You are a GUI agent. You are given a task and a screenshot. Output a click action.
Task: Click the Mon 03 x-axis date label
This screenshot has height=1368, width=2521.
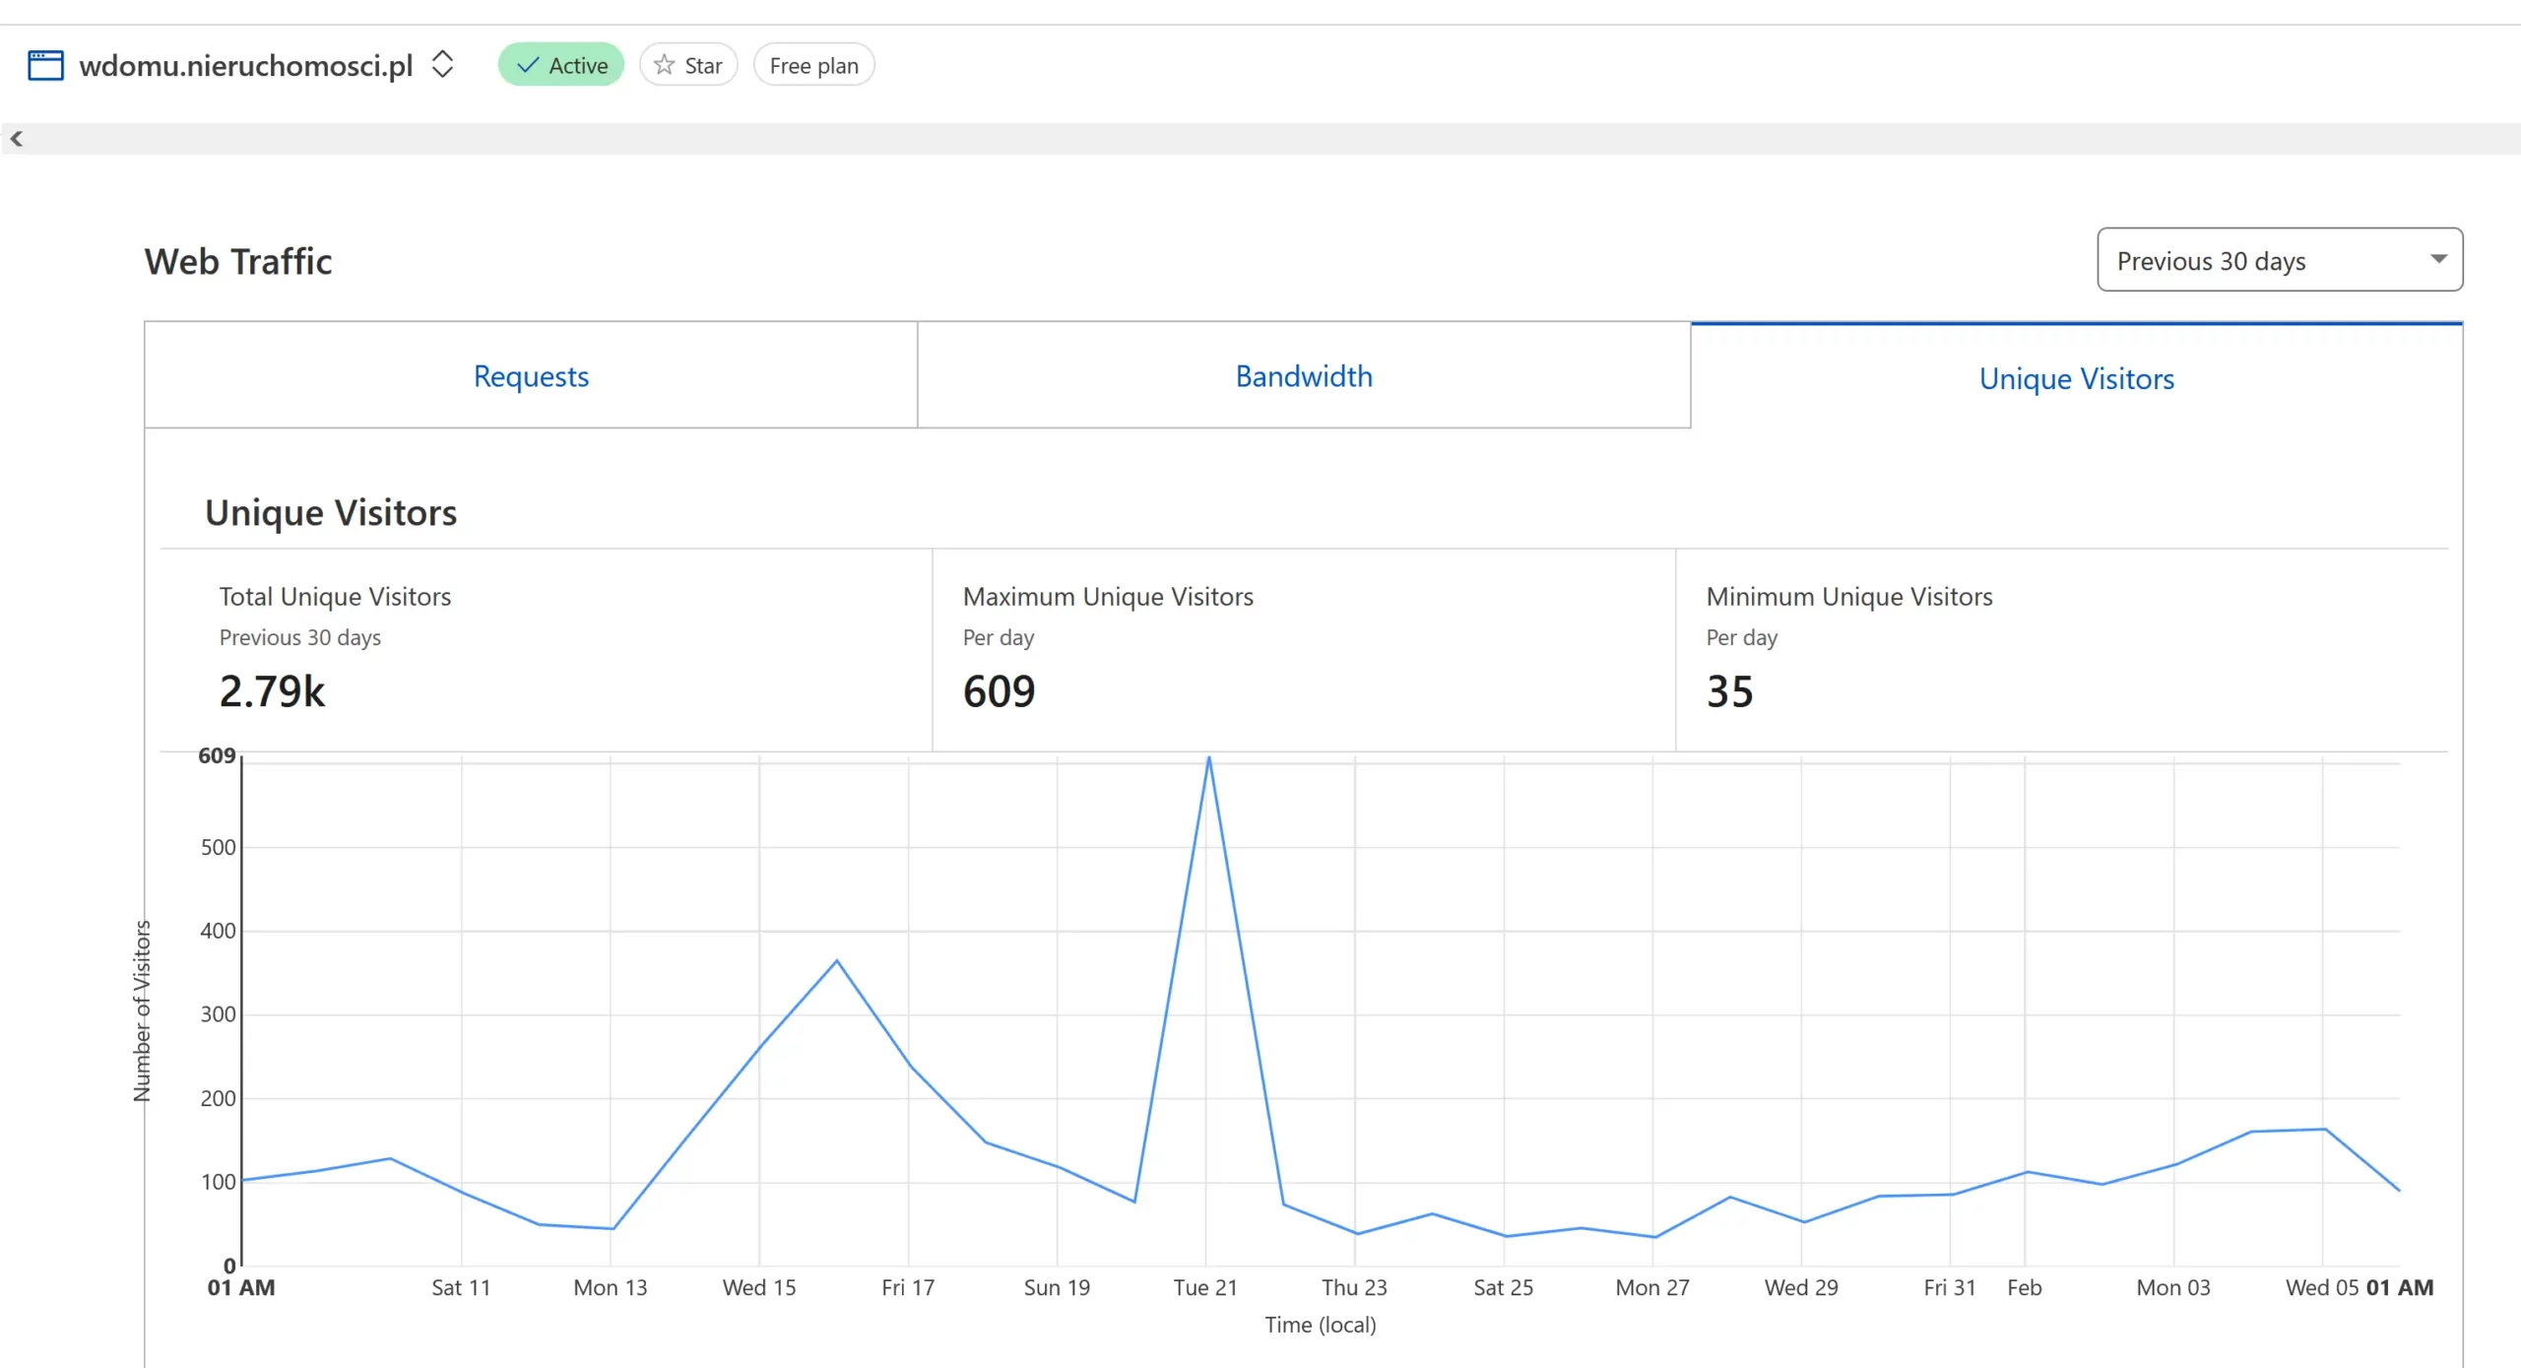[2172, 1287]
